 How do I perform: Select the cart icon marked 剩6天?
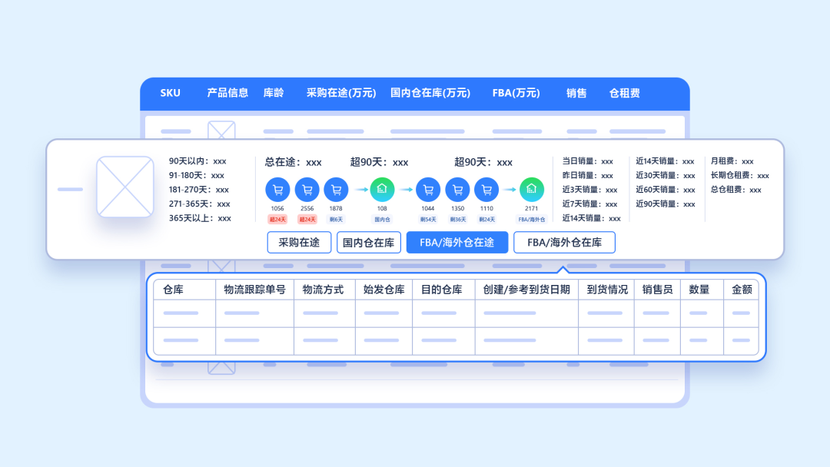tap(336, 188)
